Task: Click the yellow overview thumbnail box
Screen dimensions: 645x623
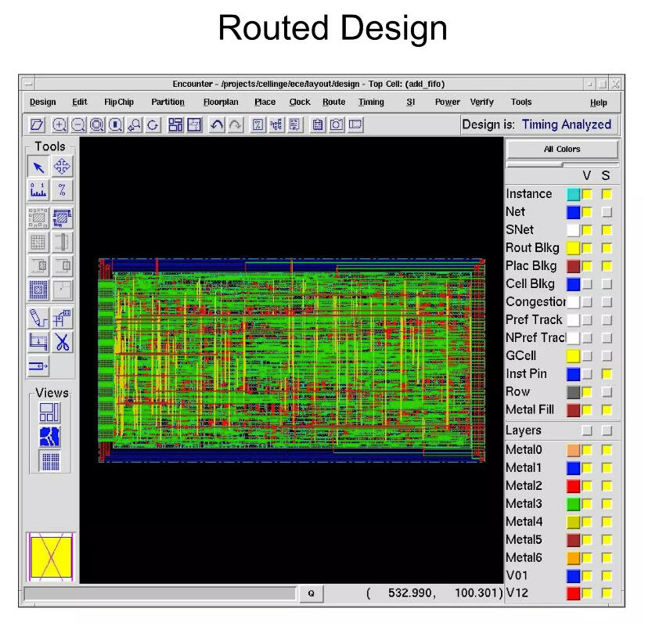Action: point(51,556)
